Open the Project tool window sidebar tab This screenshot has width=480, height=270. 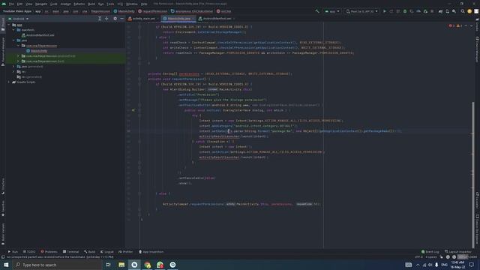3,24
